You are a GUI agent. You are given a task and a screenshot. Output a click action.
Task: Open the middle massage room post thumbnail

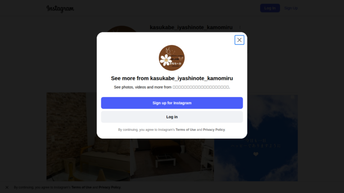point(172,160)
